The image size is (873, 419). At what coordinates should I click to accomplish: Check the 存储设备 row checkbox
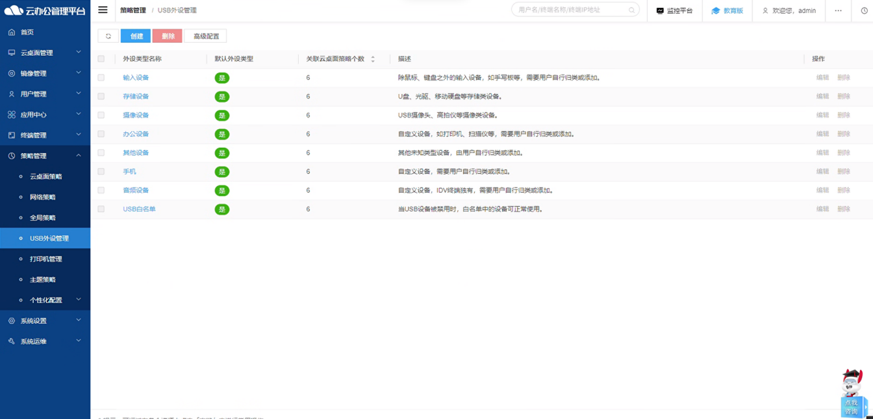coord(101,96)
